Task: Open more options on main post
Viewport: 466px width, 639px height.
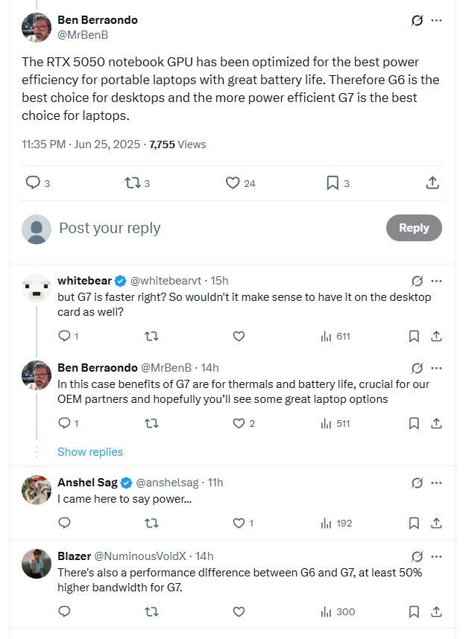Action: click(437, 21)
